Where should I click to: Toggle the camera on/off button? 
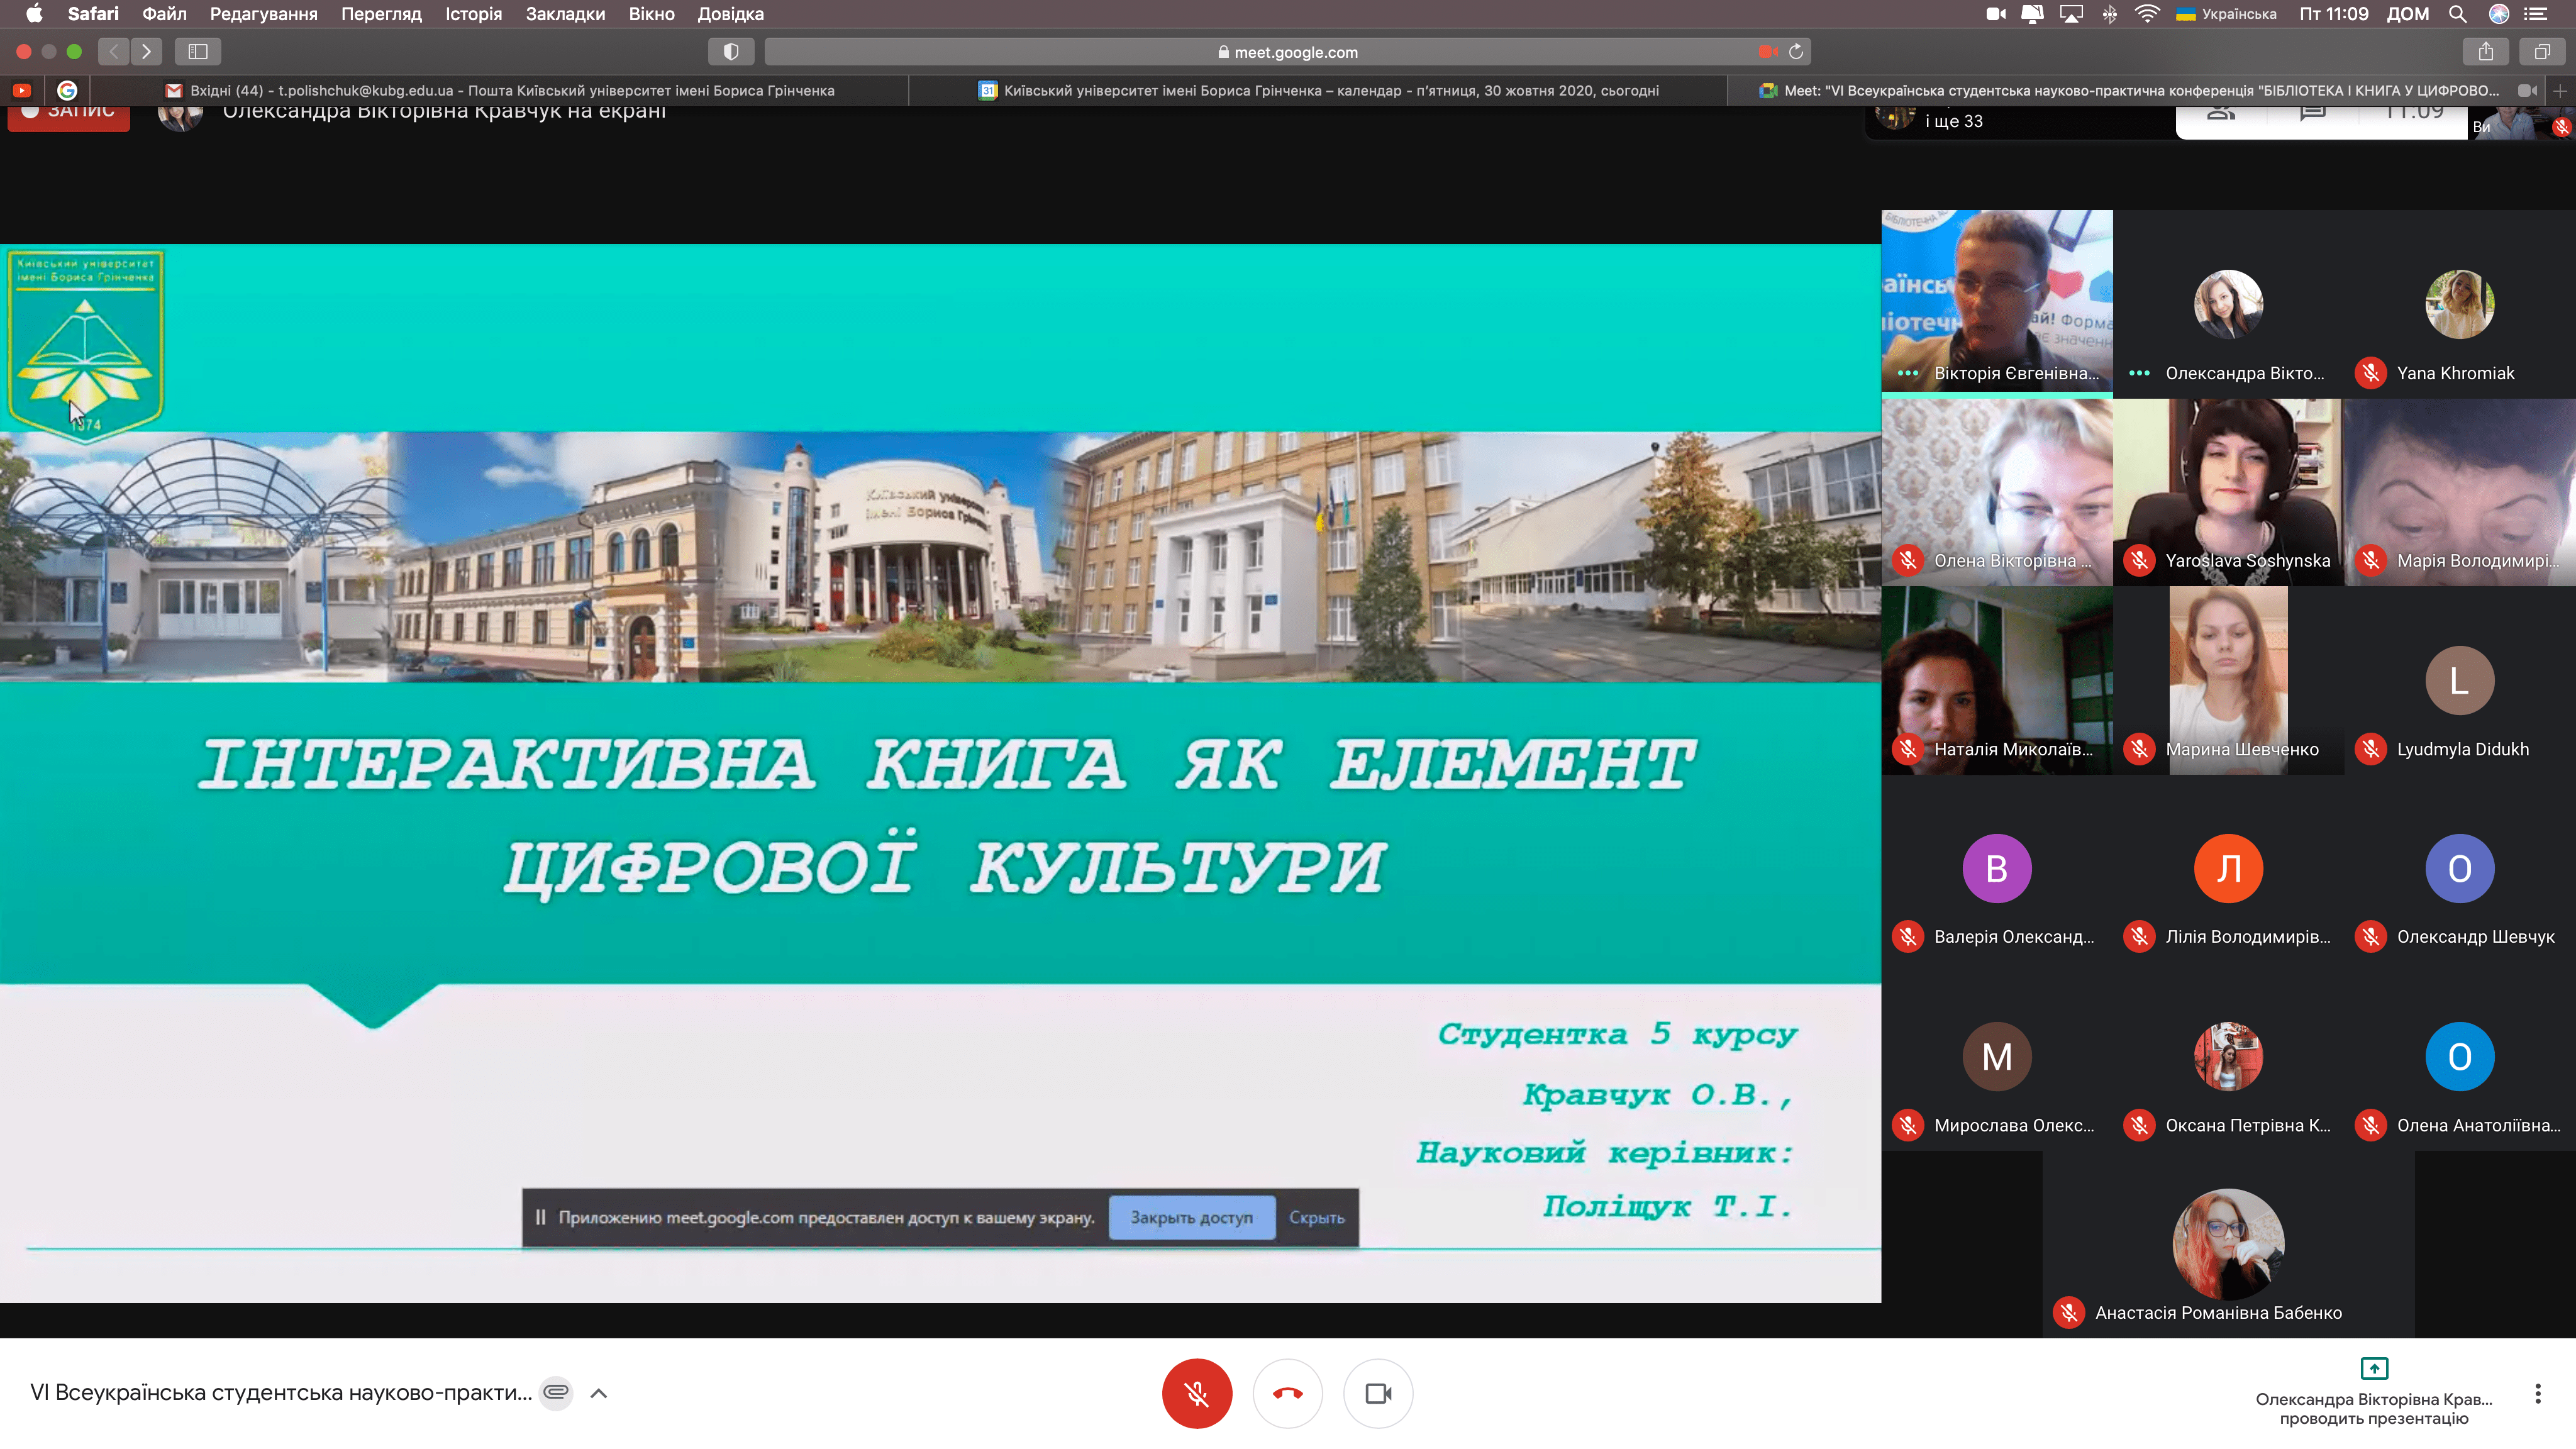1378,1393
